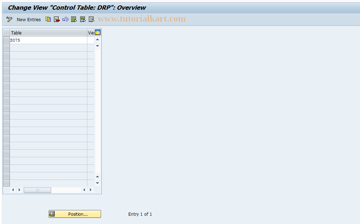
Task: Vertical scroll down arrow below top arrow
Action: click(97, 46)
